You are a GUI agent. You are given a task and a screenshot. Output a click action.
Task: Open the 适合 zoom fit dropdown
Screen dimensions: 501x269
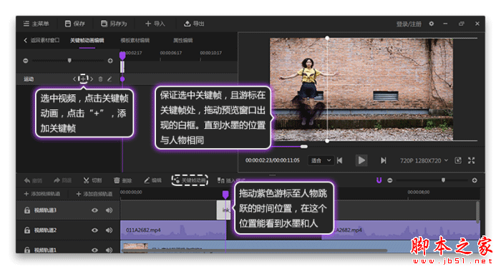click(321, 160)
